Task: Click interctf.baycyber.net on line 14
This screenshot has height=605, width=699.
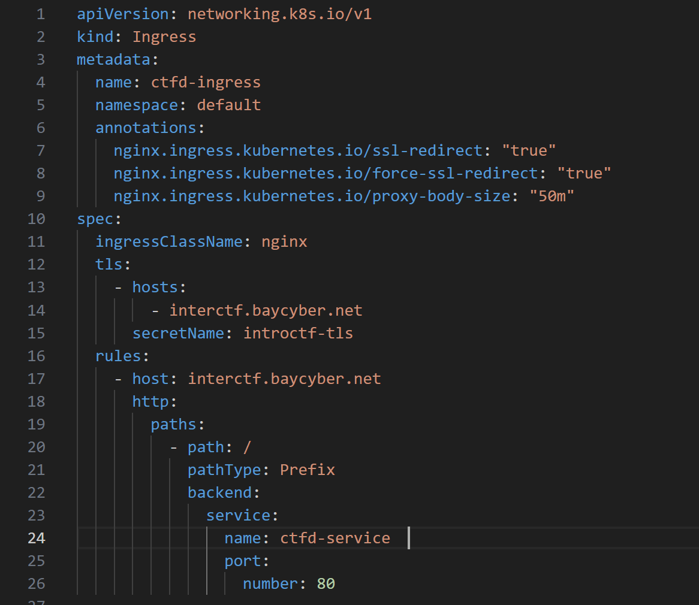Action: 266,310
